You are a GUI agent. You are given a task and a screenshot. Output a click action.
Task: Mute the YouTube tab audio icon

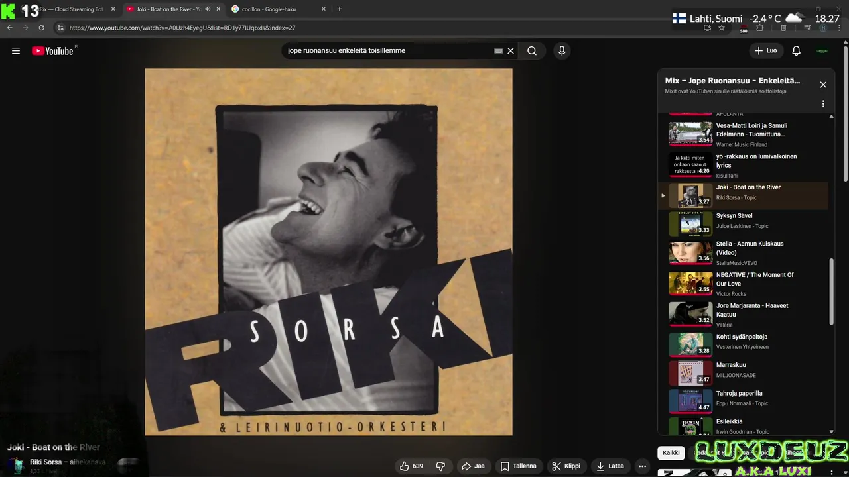point(208,9)
